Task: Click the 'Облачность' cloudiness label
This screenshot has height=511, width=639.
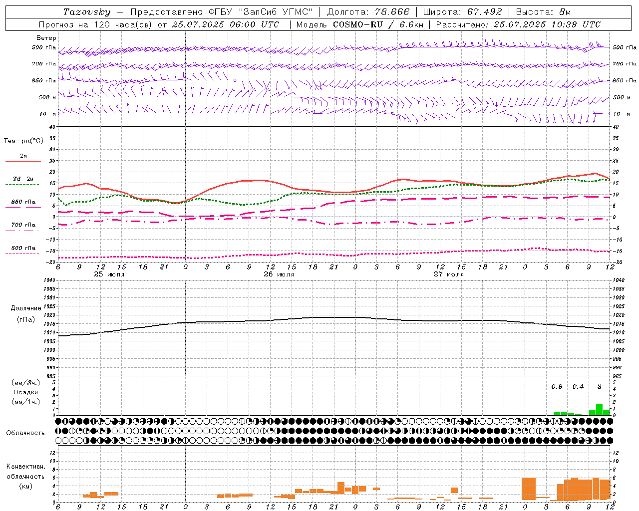Action: (x=25, y=433)
